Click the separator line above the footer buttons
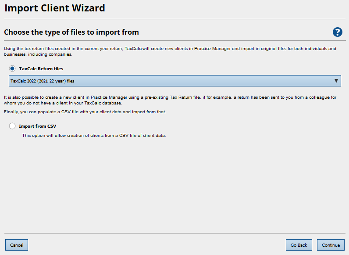Screen dimensions: 349x255 click(174, 233)
